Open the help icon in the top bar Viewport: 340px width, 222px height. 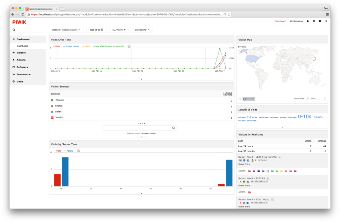pos(320,21)
